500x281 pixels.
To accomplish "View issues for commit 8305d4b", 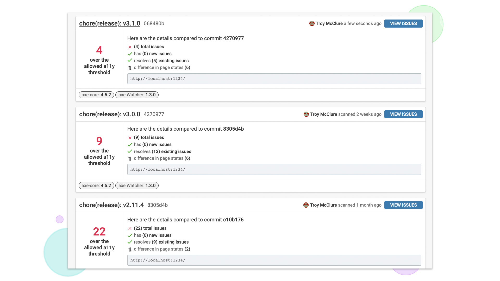I will (x=403, y=205).
